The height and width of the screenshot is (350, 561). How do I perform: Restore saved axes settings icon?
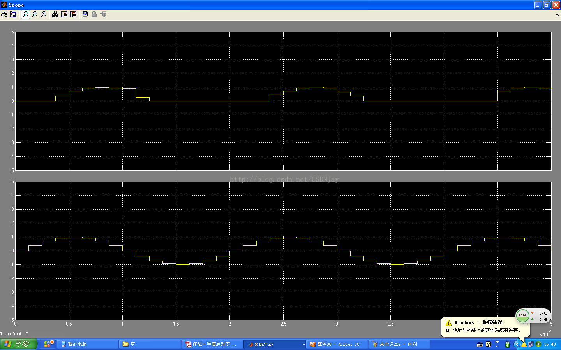(73, 14)
